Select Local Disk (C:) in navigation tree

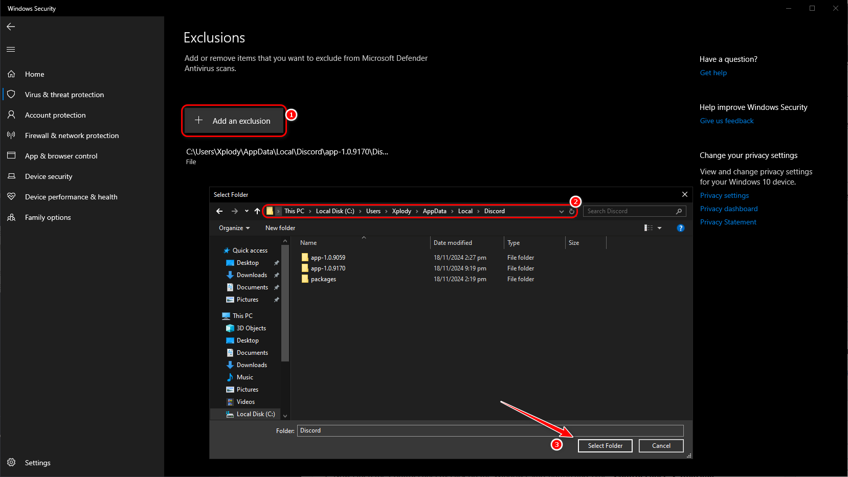coord(255,414)
